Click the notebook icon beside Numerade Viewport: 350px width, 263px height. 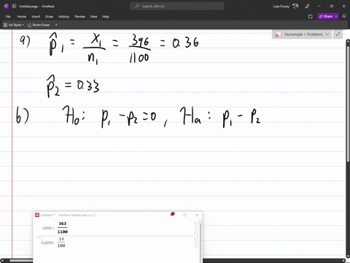tap(278, 34)
